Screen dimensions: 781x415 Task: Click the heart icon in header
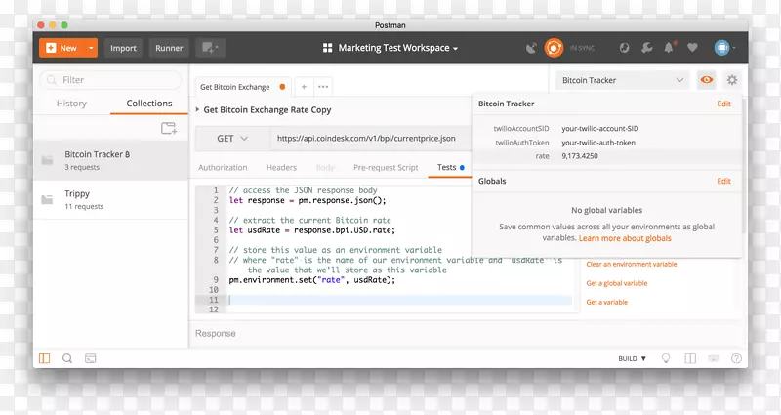click(692, 47)
